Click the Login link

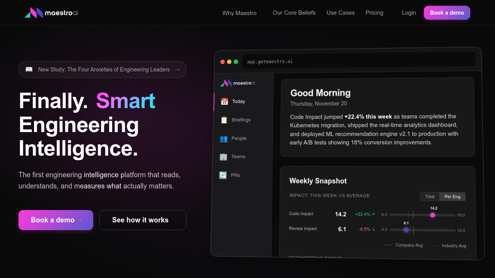409,13
